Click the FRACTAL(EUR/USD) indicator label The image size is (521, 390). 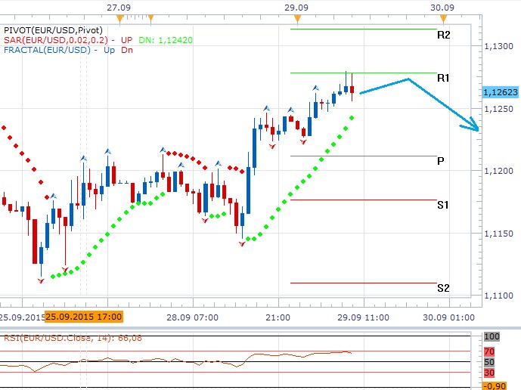[44, 50]
